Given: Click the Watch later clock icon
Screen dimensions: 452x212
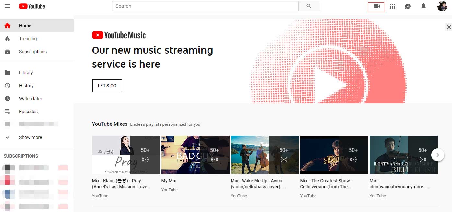Looking at the screenshot, I should [7, 99].
